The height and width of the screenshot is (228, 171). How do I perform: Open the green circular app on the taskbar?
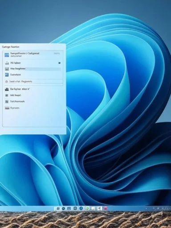pos(87,208)
